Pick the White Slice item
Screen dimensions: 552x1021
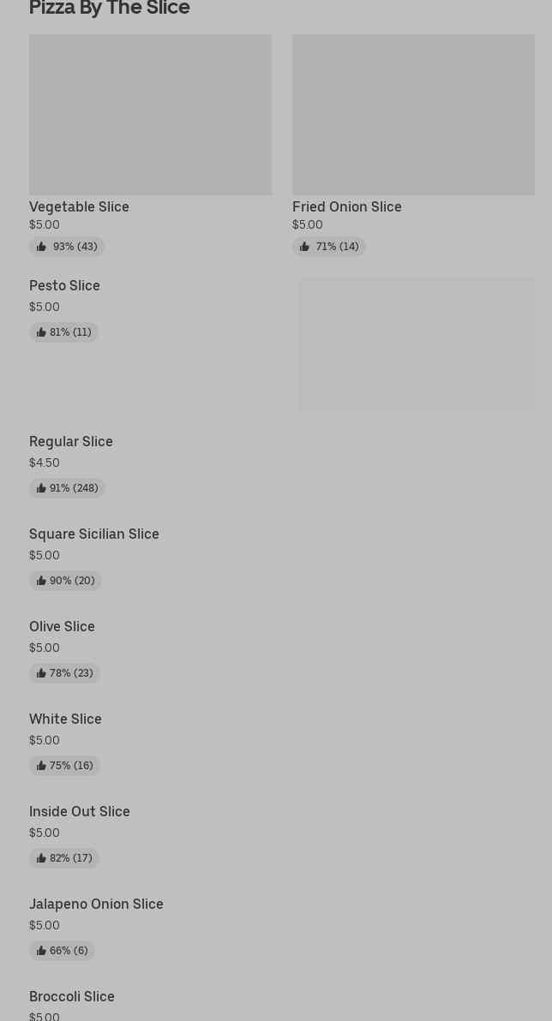point(65,719)
